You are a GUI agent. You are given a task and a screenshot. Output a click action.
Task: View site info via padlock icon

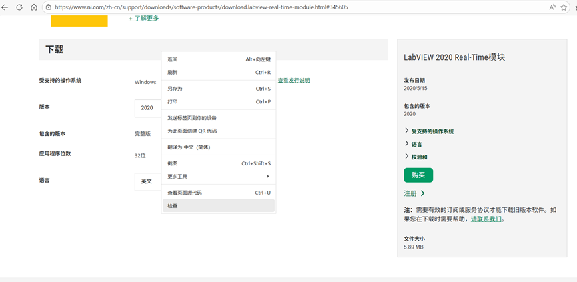point(49,7)
